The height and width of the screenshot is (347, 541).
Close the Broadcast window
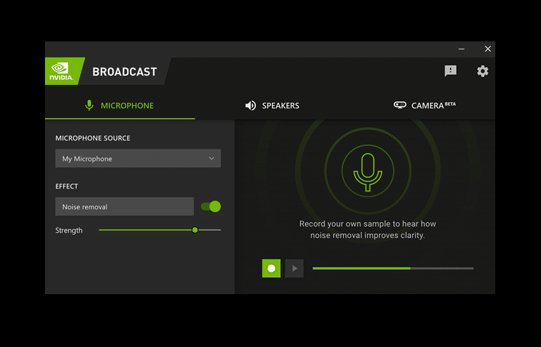pyautogui.click(x=487, y=49)
